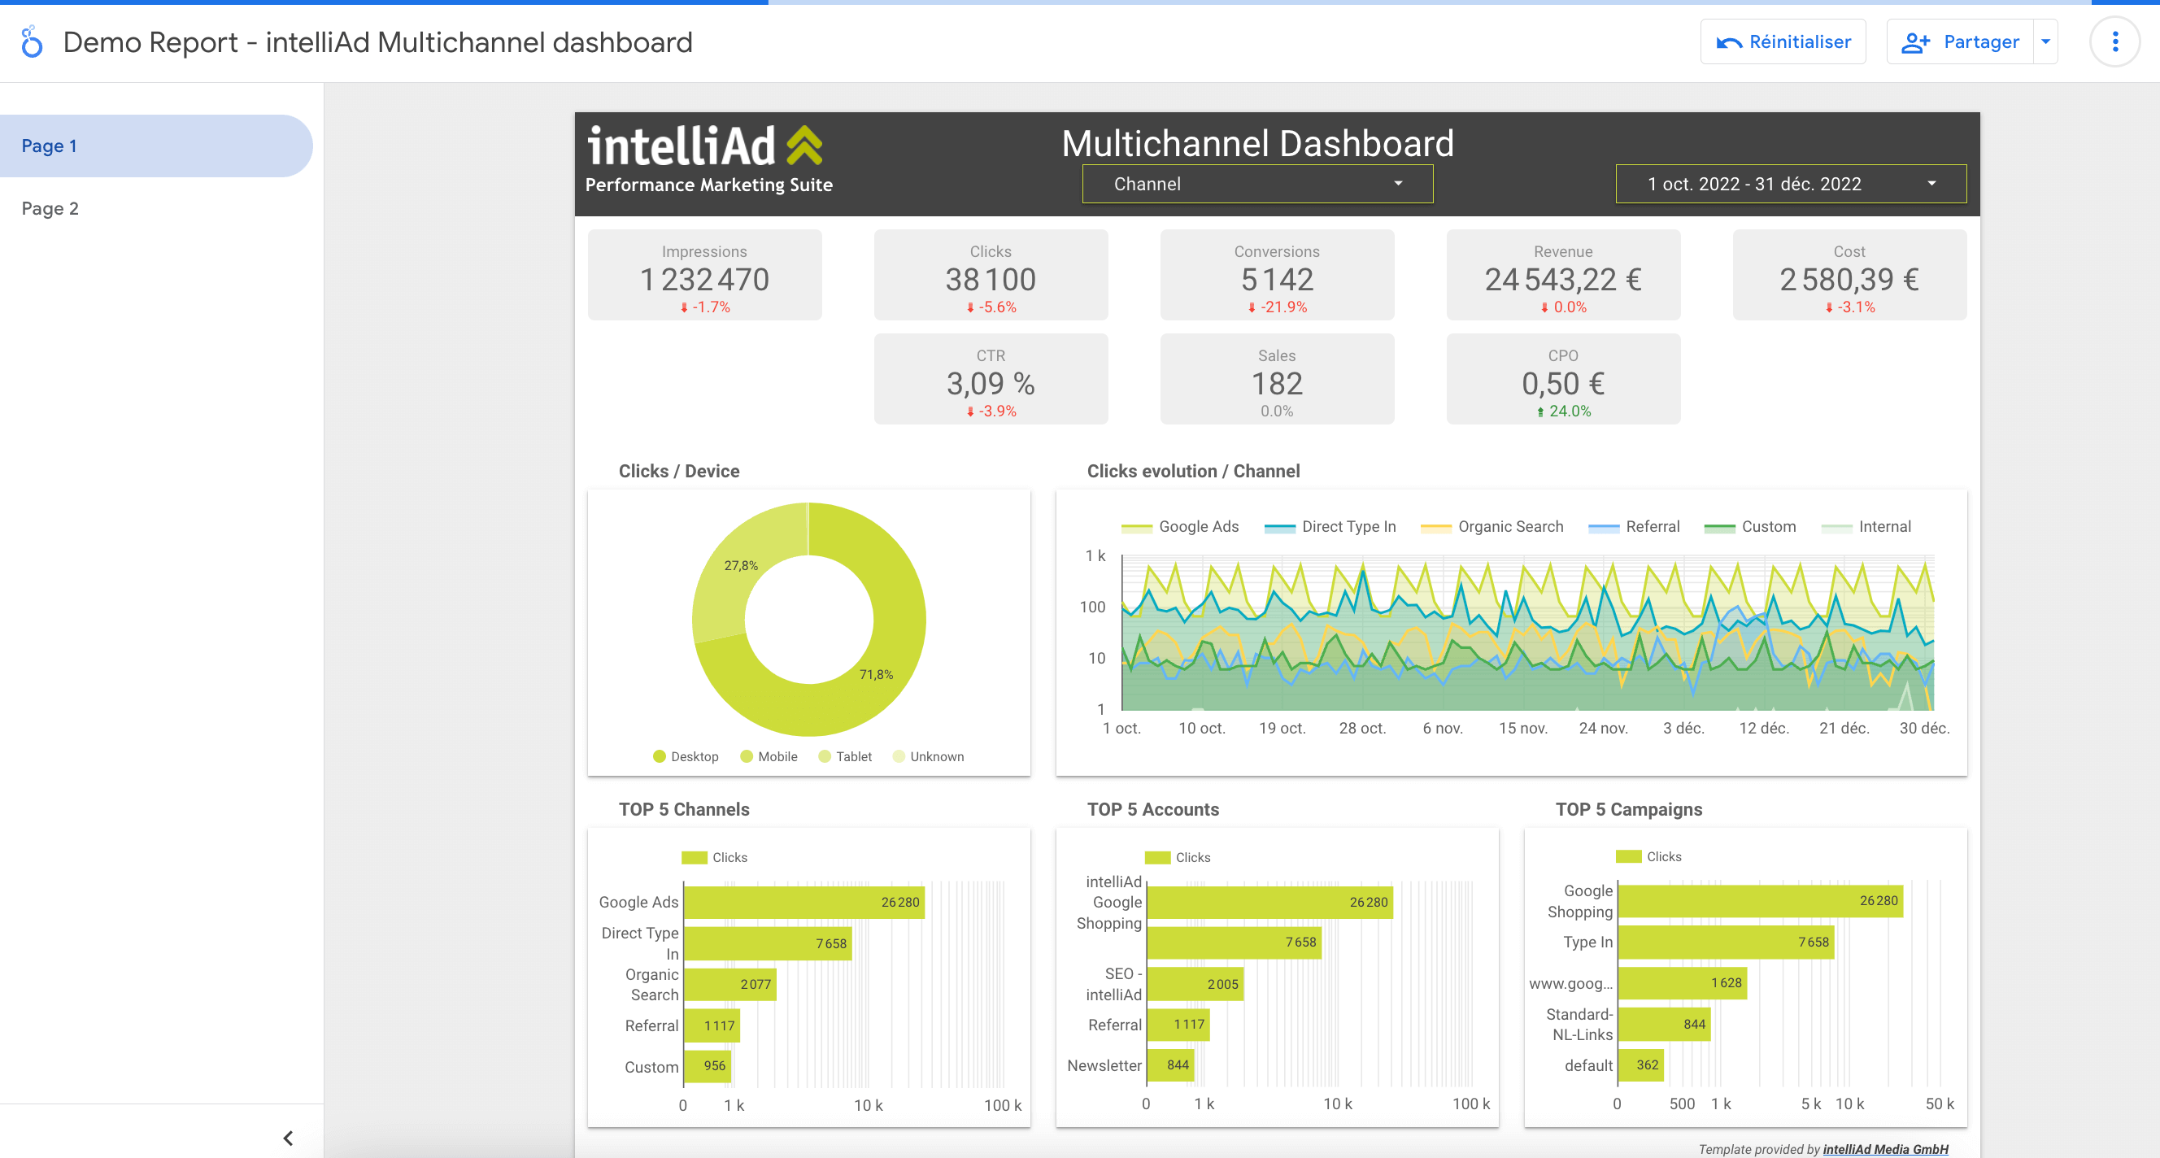Toggle the Custom legend series
The height and width of the screenshot is (1158, 2160).
tap(1750, 527)
